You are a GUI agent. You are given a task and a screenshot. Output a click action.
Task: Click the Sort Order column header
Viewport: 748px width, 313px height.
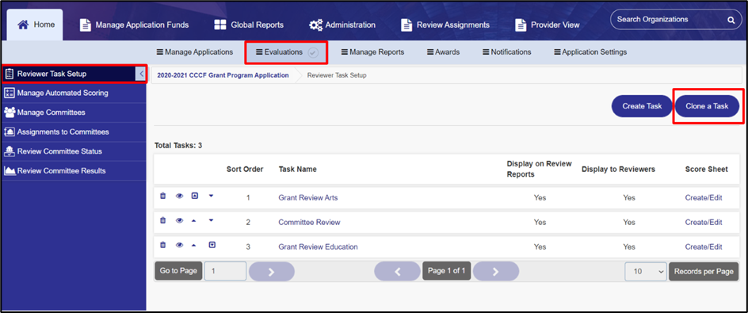pos(245,170)
